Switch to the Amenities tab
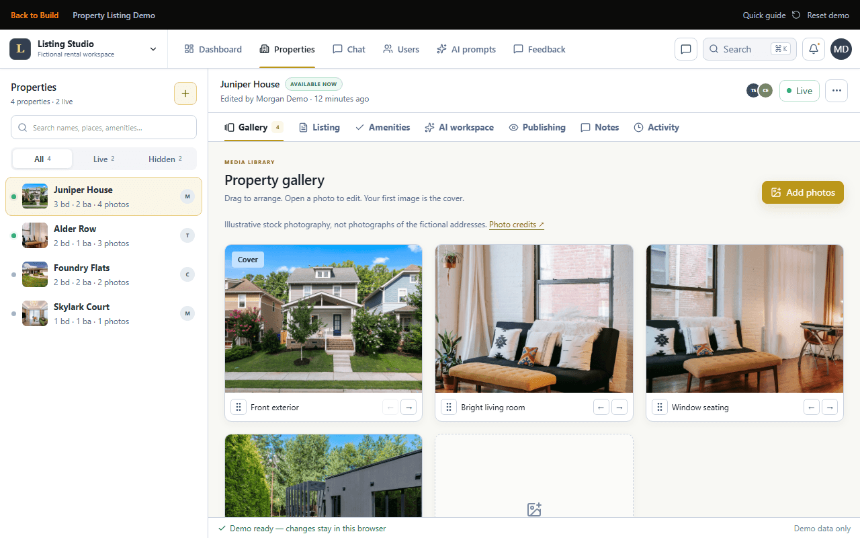The width and height of the screenshot is (860, 538). [382, 127]
